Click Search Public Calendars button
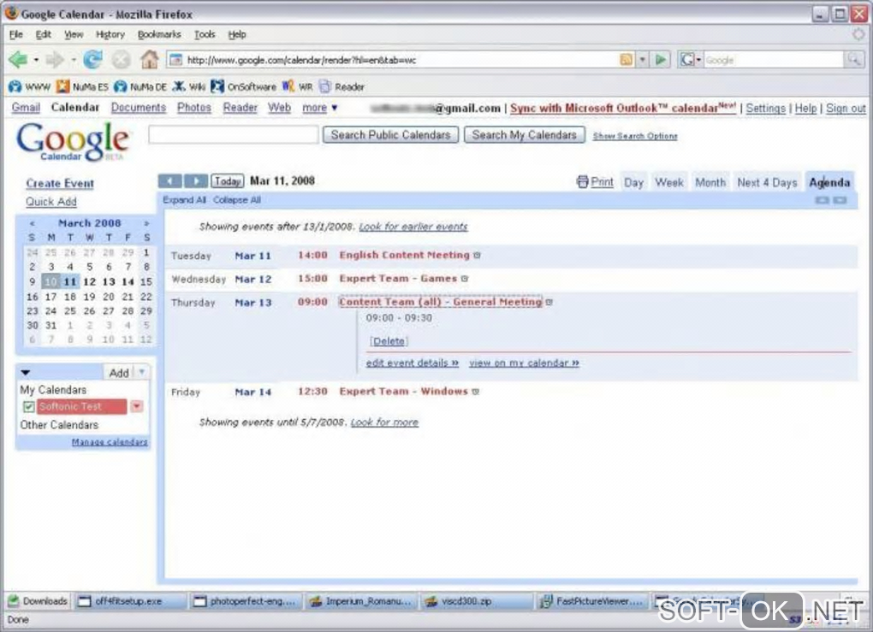Viewport: 873px width, 632px height. pyautogui.click(x=390, y=135)
